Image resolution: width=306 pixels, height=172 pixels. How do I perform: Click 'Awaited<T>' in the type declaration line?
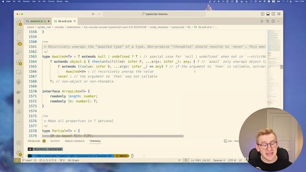pos(62,56)
